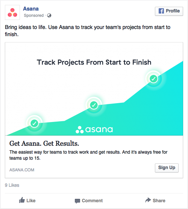Click the ad description about free teams
188x209 pixels.
(x=88, y=155)
